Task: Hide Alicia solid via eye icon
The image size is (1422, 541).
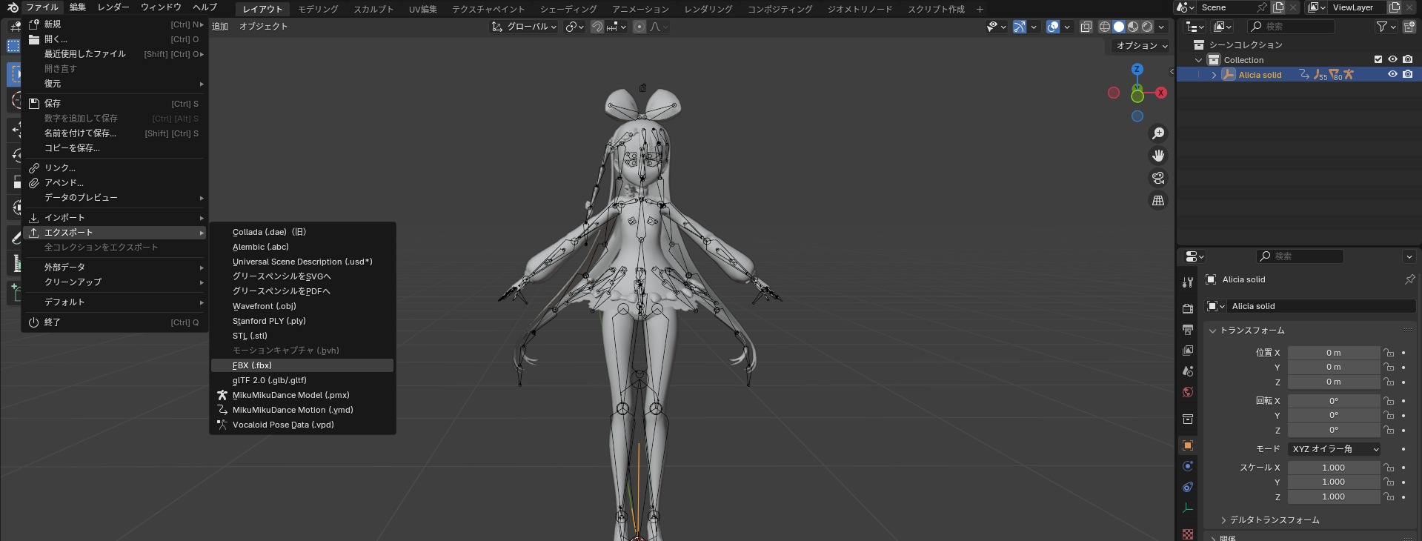Action: coord(1392,75)
